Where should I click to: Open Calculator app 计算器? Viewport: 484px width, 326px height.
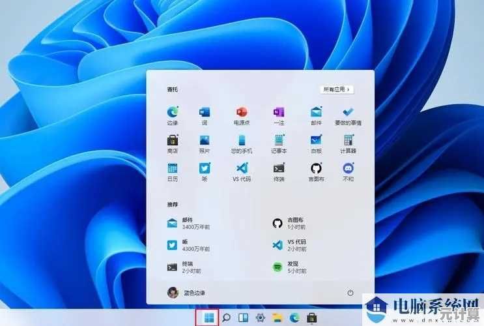[x=349, y=143]
